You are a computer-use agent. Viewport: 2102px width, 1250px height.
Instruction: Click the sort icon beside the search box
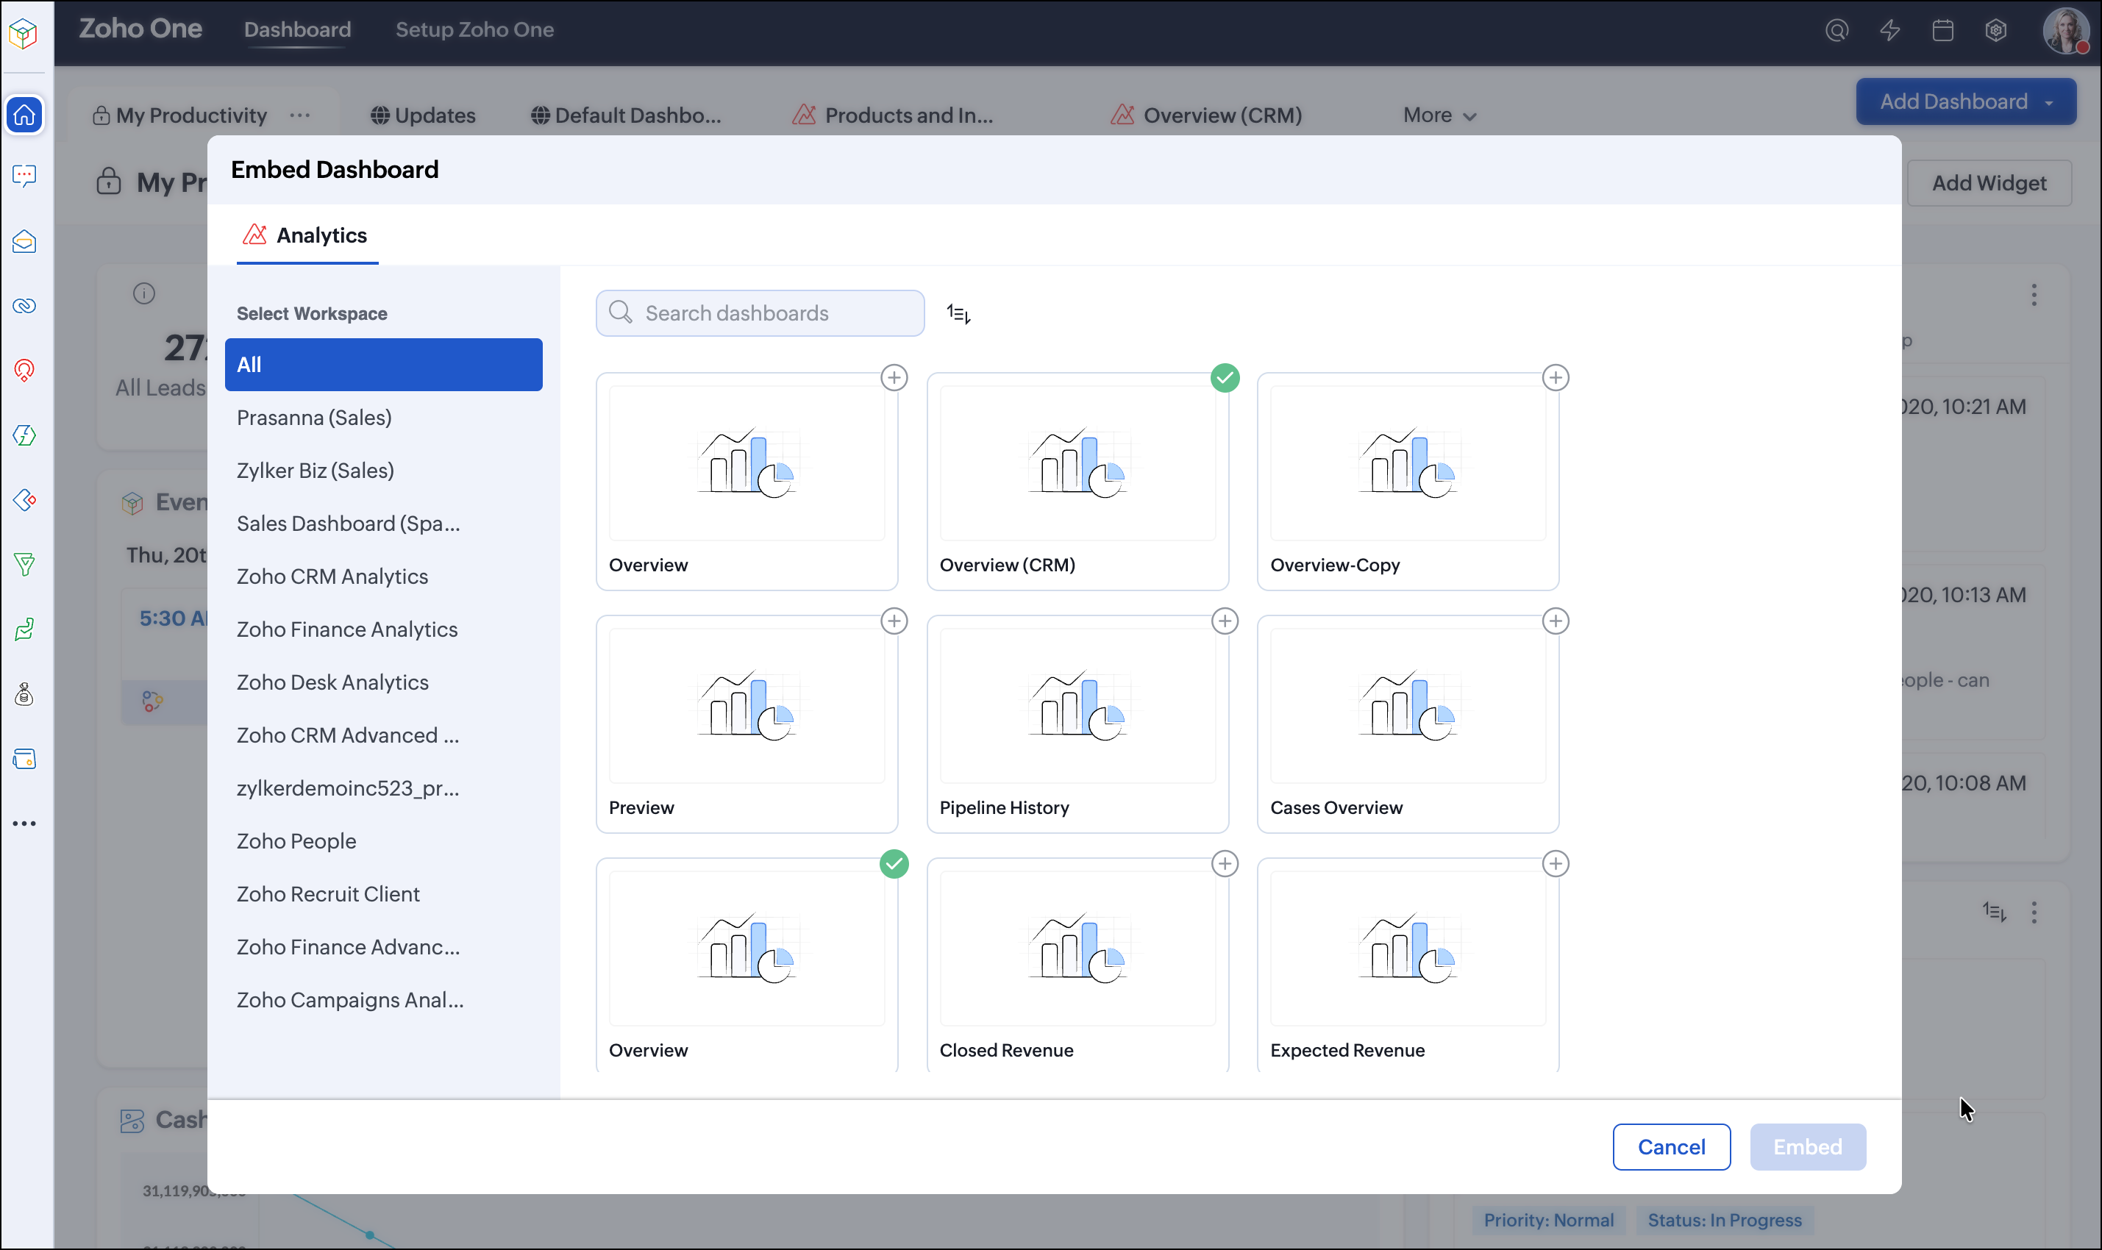point(959,313)
